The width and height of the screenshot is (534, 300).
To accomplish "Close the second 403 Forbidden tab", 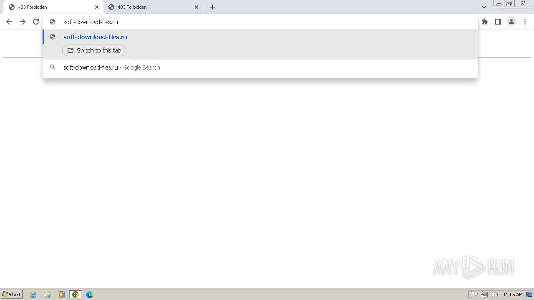I will [x=196, y=7].
